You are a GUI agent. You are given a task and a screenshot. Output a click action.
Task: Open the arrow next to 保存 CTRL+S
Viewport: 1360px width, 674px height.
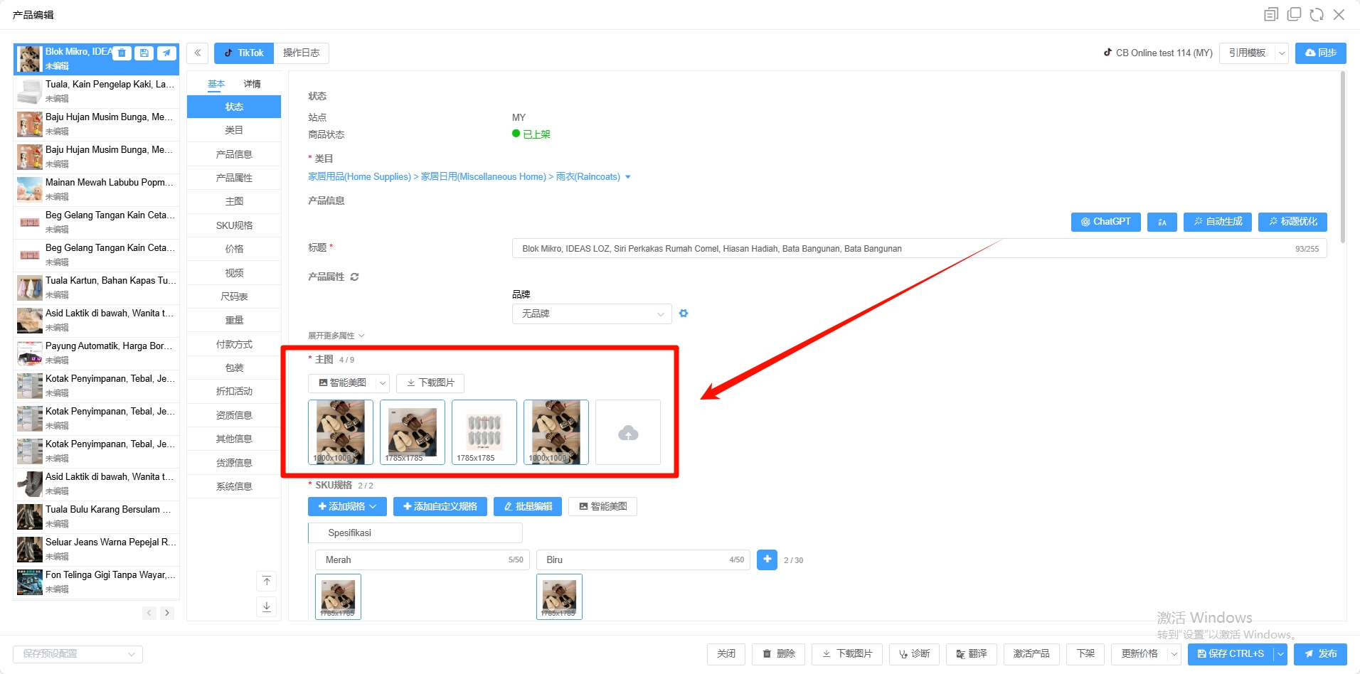coord(1280,654)
